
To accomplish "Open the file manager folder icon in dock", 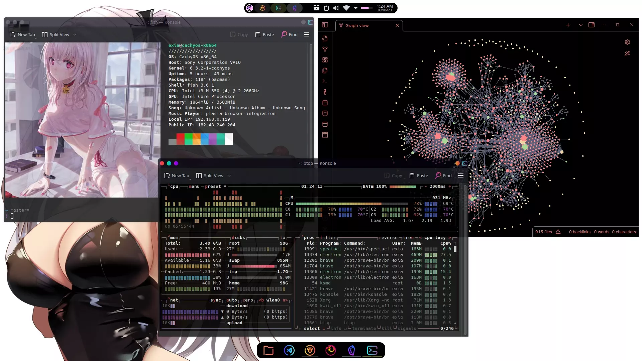I will (268, 350).
